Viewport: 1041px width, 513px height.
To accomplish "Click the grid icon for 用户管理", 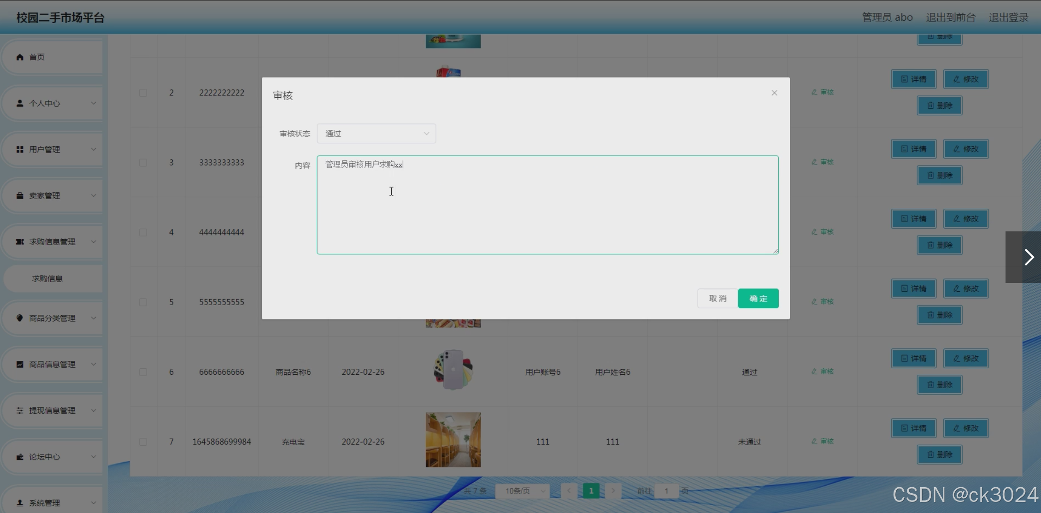I will [x=20, y=149].
